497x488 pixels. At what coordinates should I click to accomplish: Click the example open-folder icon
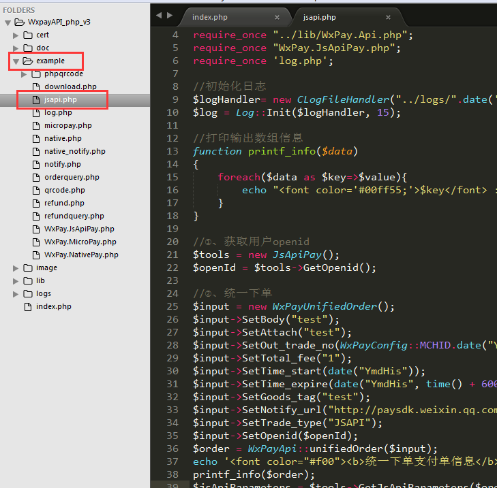(x=28, y=61)
